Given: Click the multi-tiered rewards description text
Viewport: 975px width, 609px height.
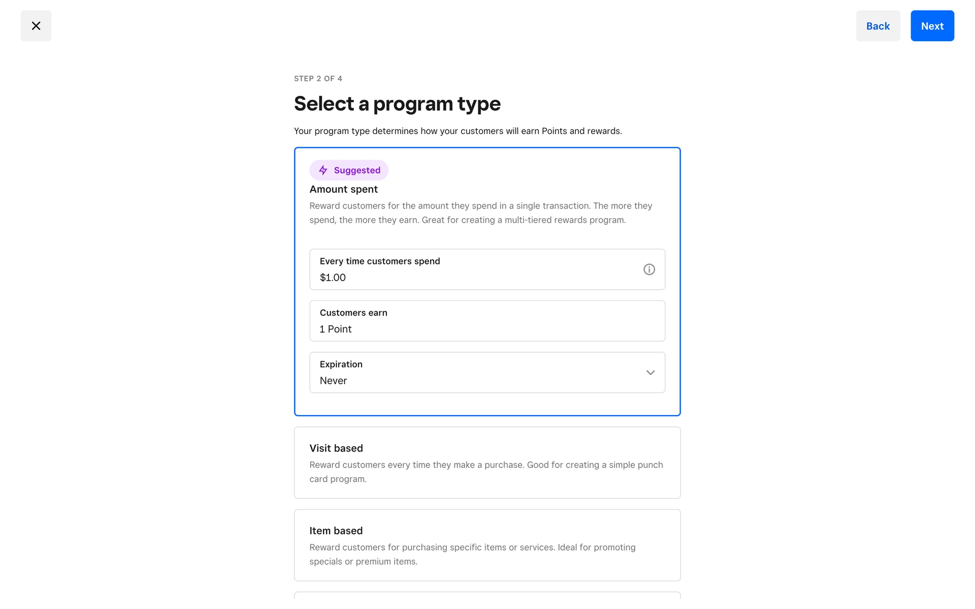Looking at the screenshot, I should [480, 213].
